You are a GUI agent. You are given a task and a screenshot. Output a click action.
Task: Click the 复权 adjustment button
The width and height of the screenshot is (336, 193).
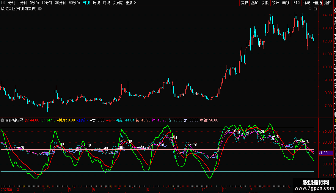pos(244,3)
